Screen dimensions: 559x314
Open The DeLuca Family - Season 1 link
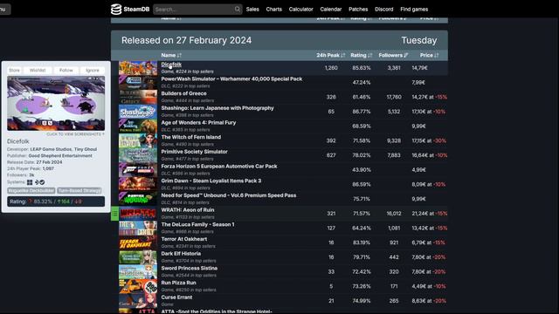198,225
